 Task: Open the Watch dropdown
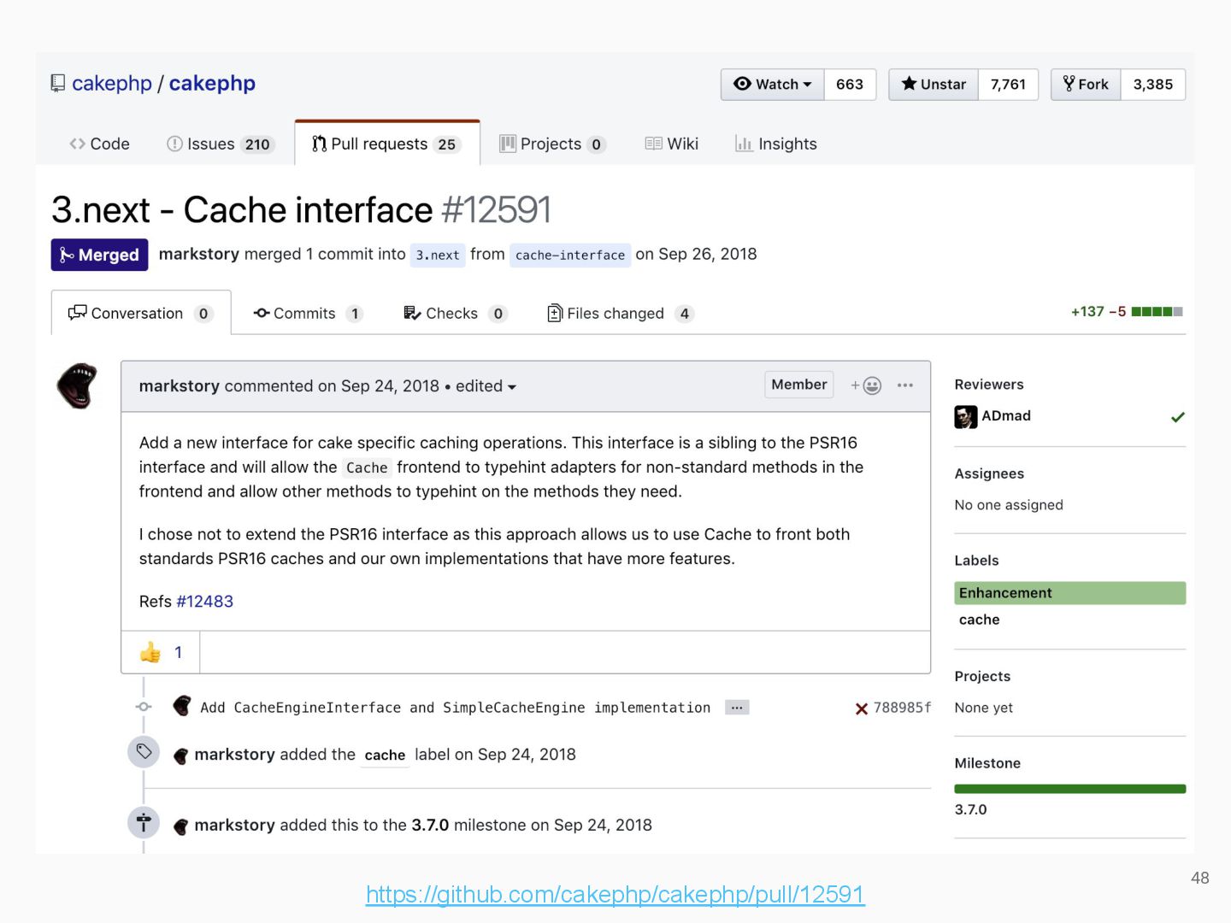[773, 85]
